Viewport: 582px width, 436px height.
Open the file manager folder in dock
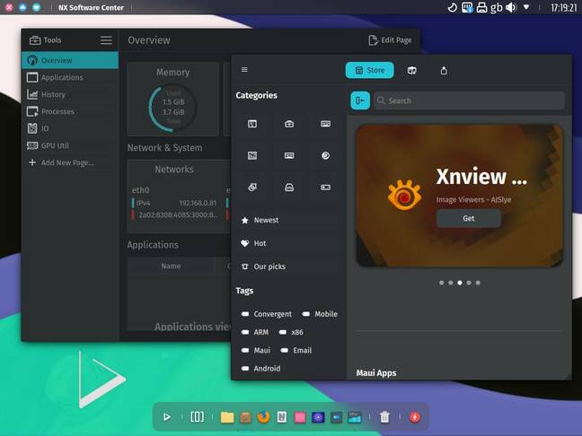(x=227, y=417)
